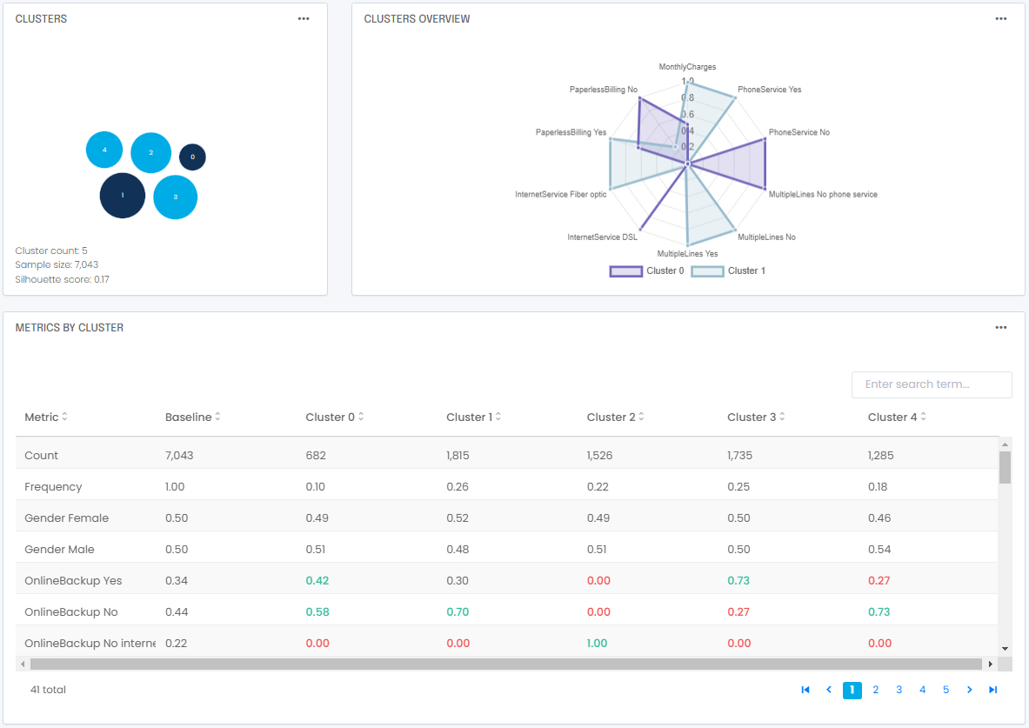This screenshot has width=1029, height=728.
Task: Sort table by Baseline column
Action: [193, 417]
